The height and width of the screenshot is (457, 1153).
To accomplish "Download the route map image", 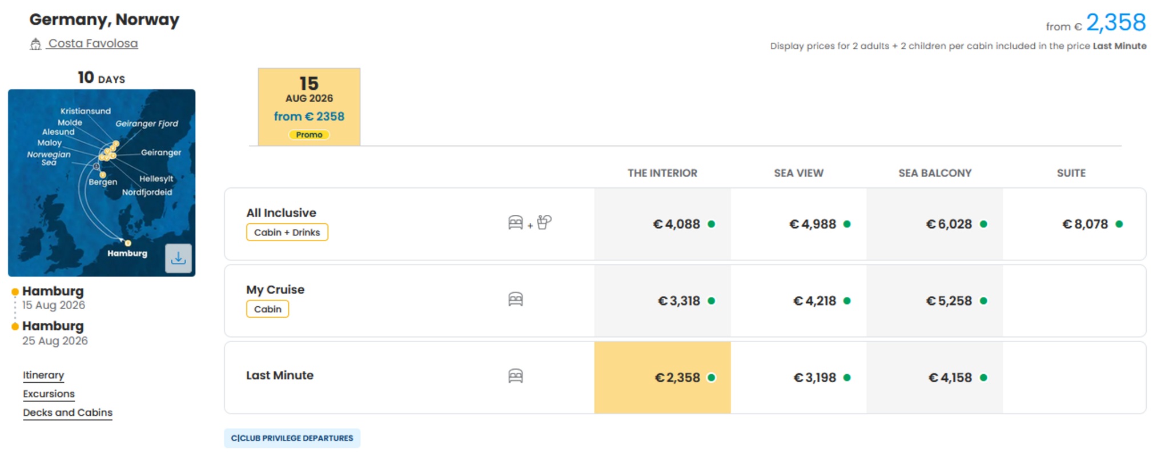I will point(178,258).
